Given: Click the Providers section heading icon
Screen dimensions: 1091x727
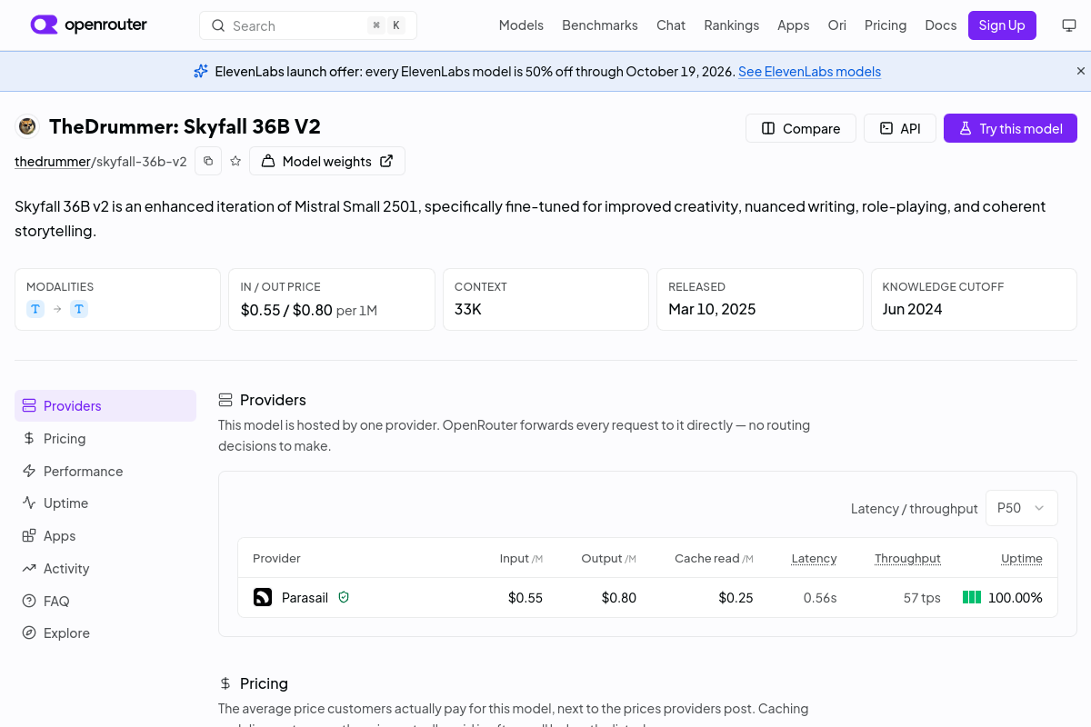Looking at the screenshot, I should coord(225,400).
